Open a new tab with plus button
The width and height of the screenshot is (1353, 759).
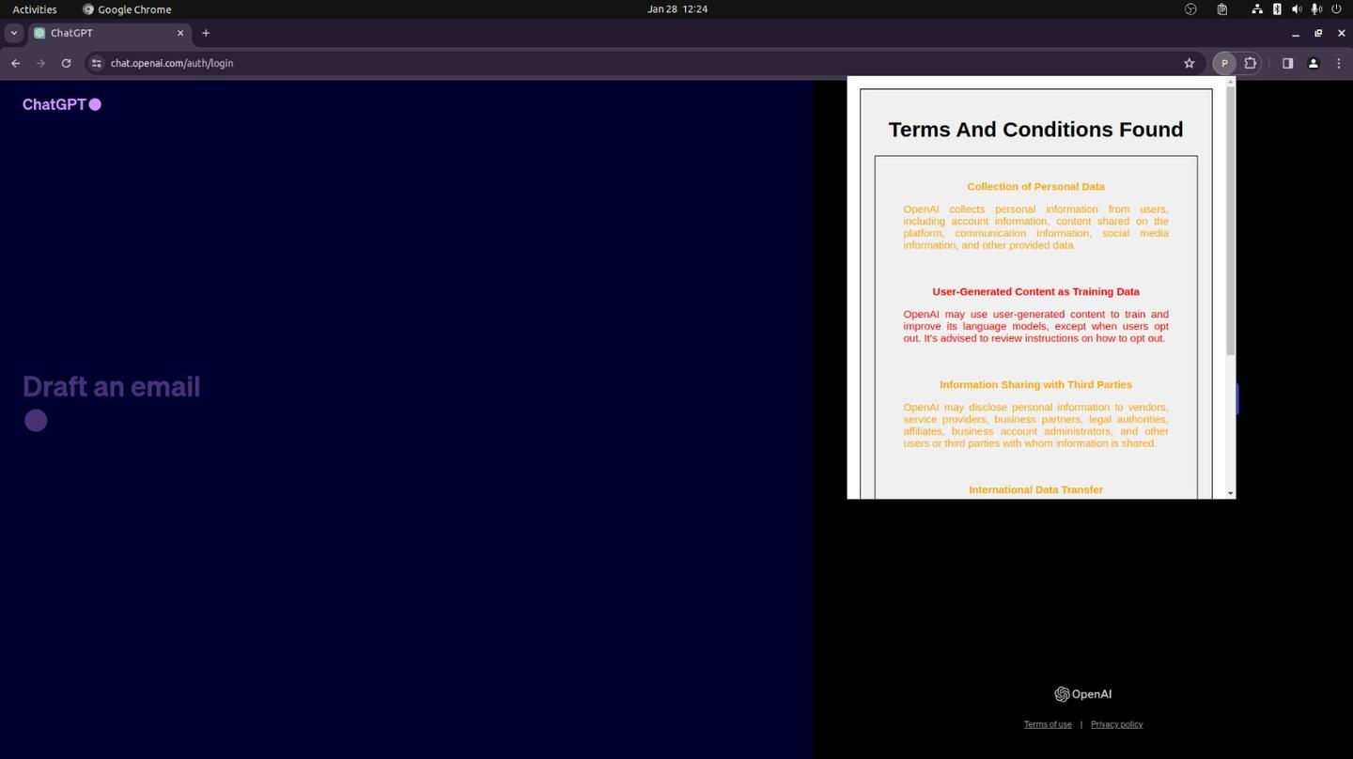click(x=206, y=33)
